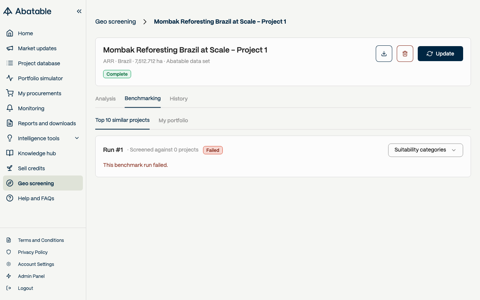480x300 pixels.
Task: Click the breadcrumb project name
Action: tap(220, 22)
